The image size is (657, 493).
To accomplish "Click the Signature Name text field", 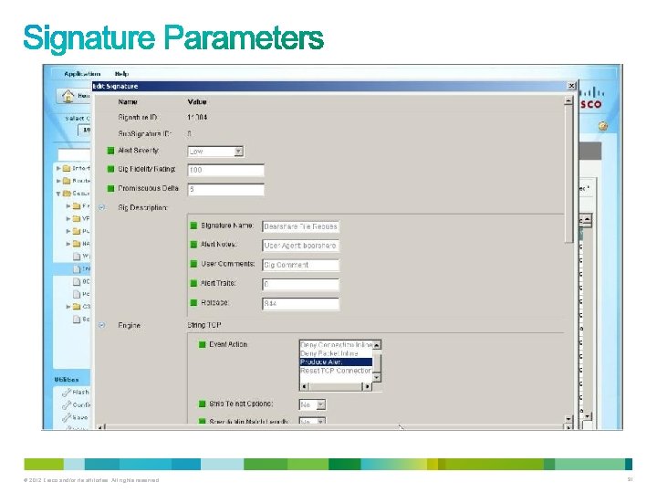I will (x=300, y=226).
